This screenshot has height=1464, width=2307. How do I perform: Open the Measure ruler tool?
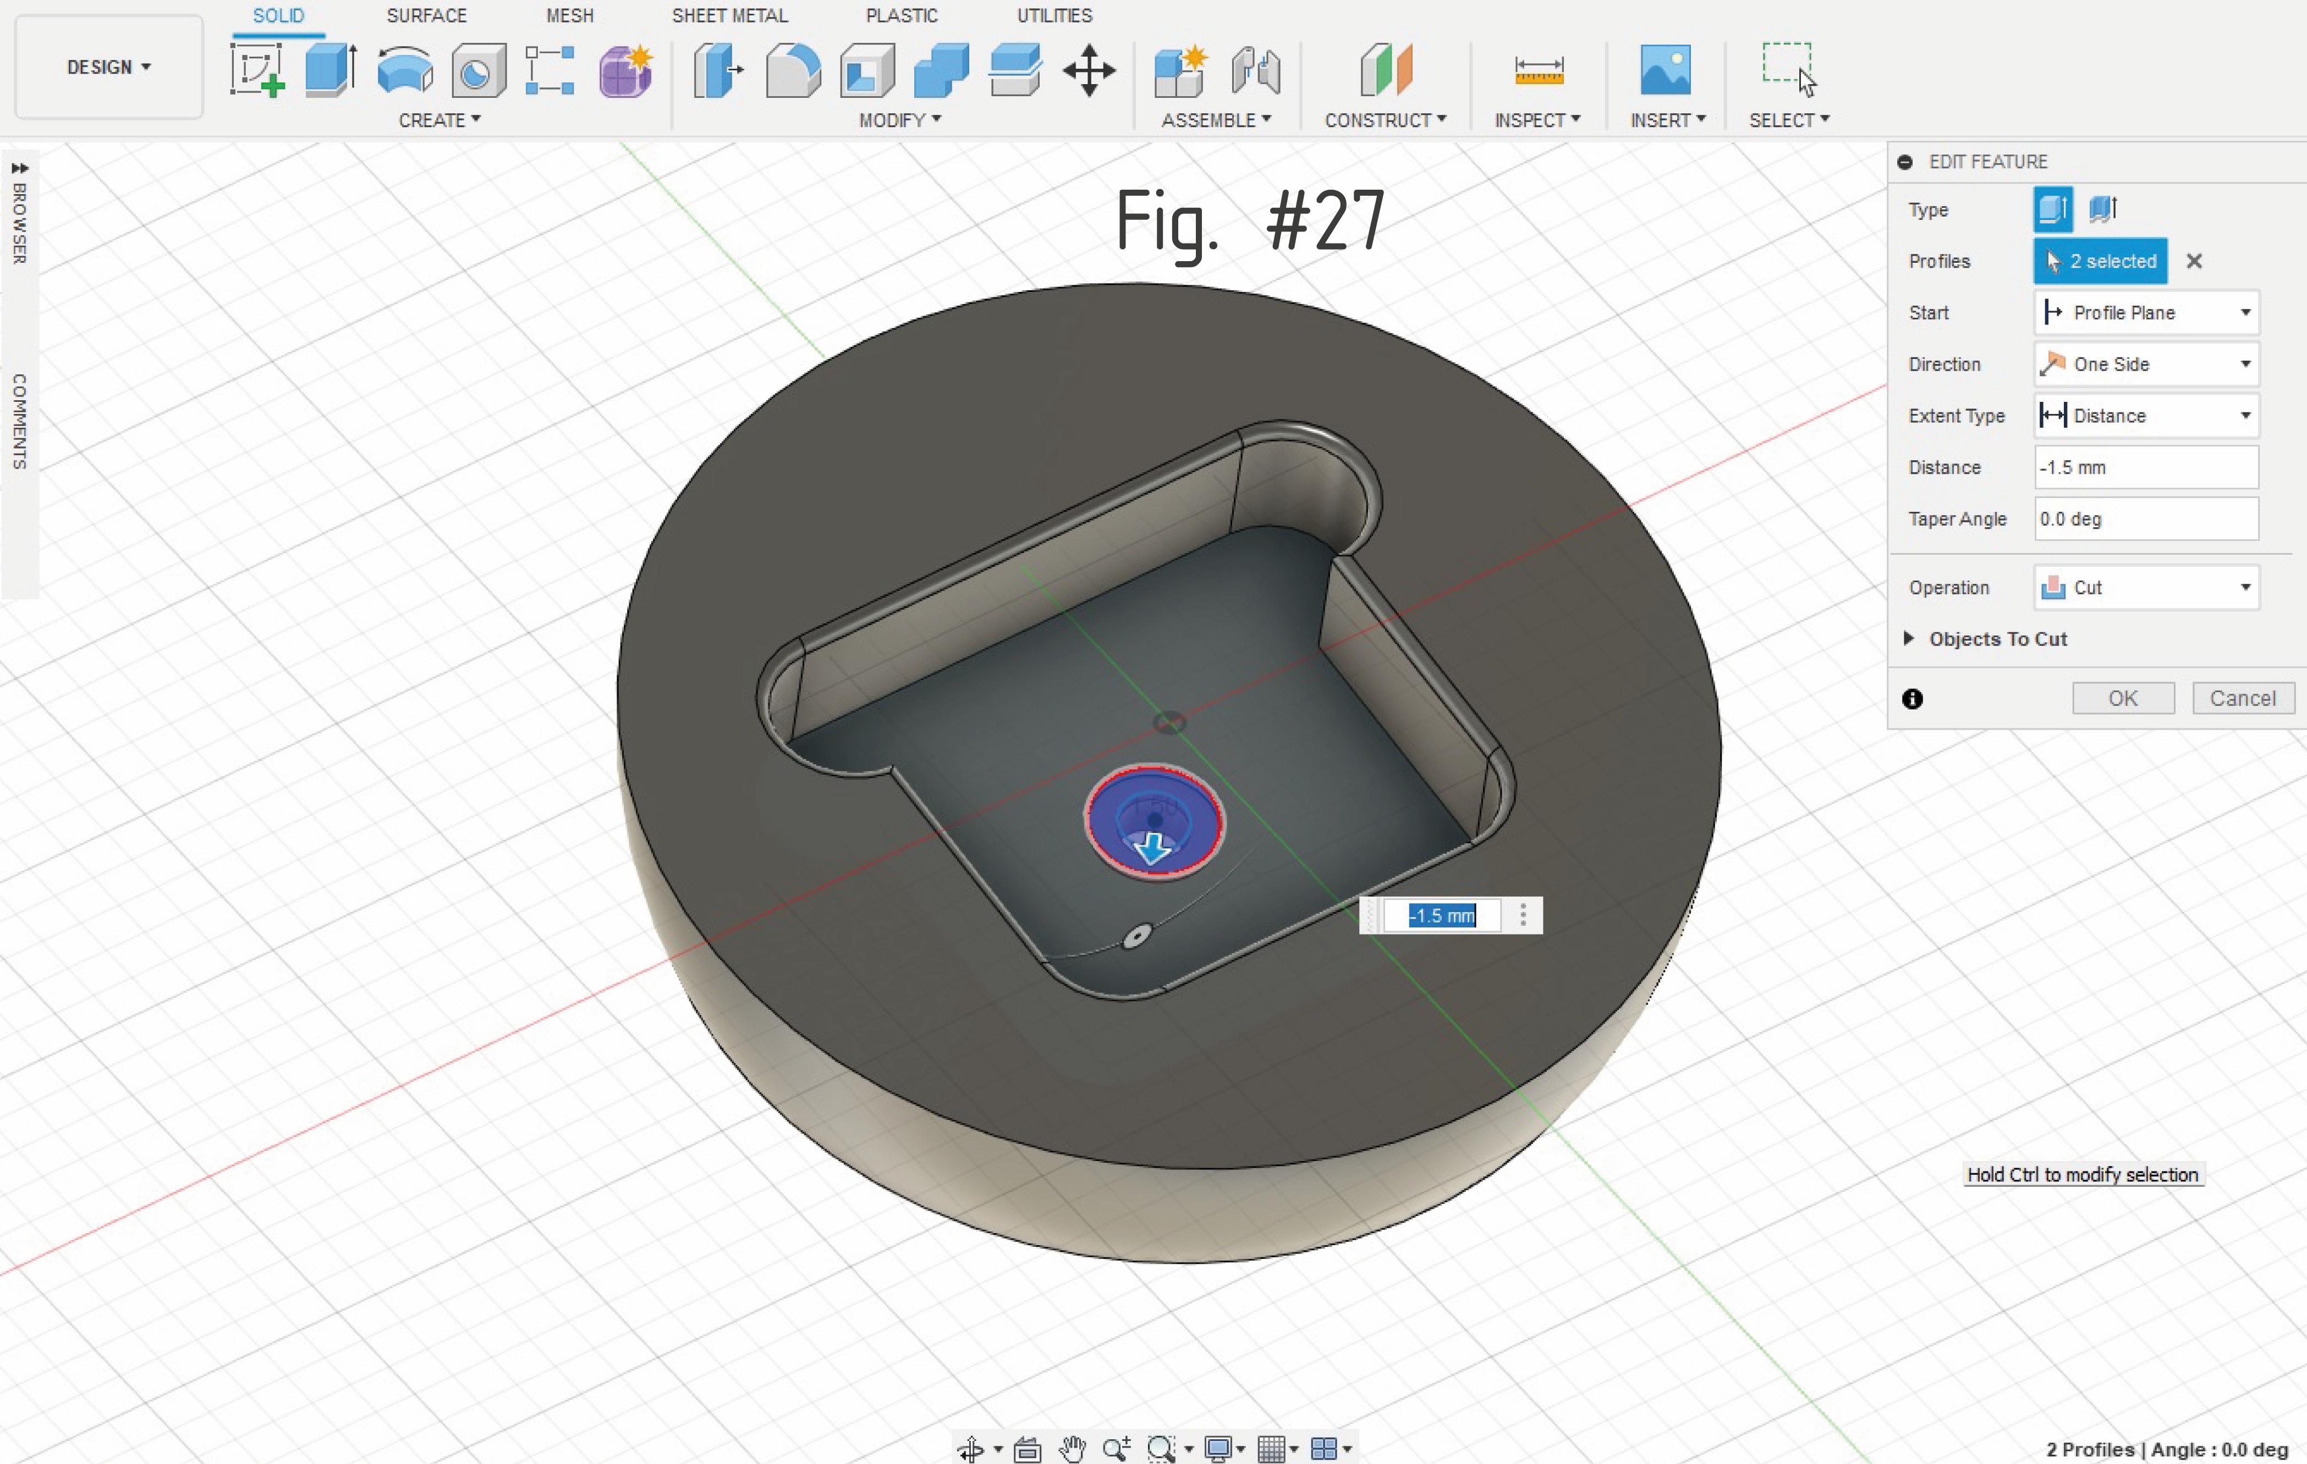click(1537, 70)
